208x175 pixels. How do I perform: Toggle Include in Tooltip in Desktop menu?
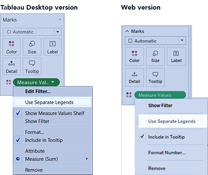pyautogui.click(x=53, y=140)
